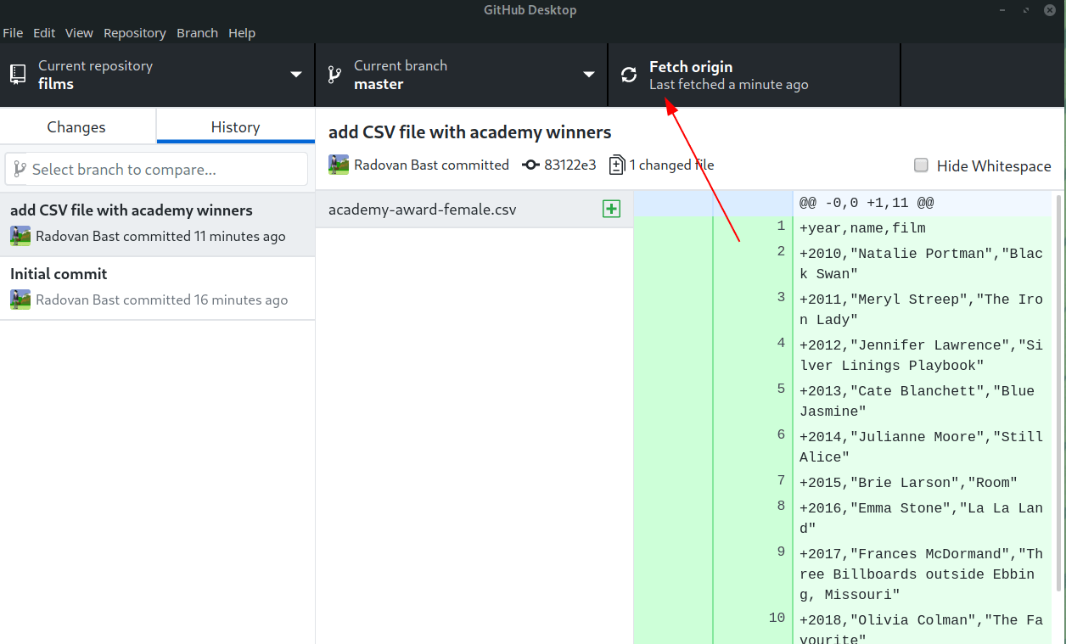Viewport: 1066px width, 644px height.
Task: Click the repository book icon
Action: click(x=18, y=75)
